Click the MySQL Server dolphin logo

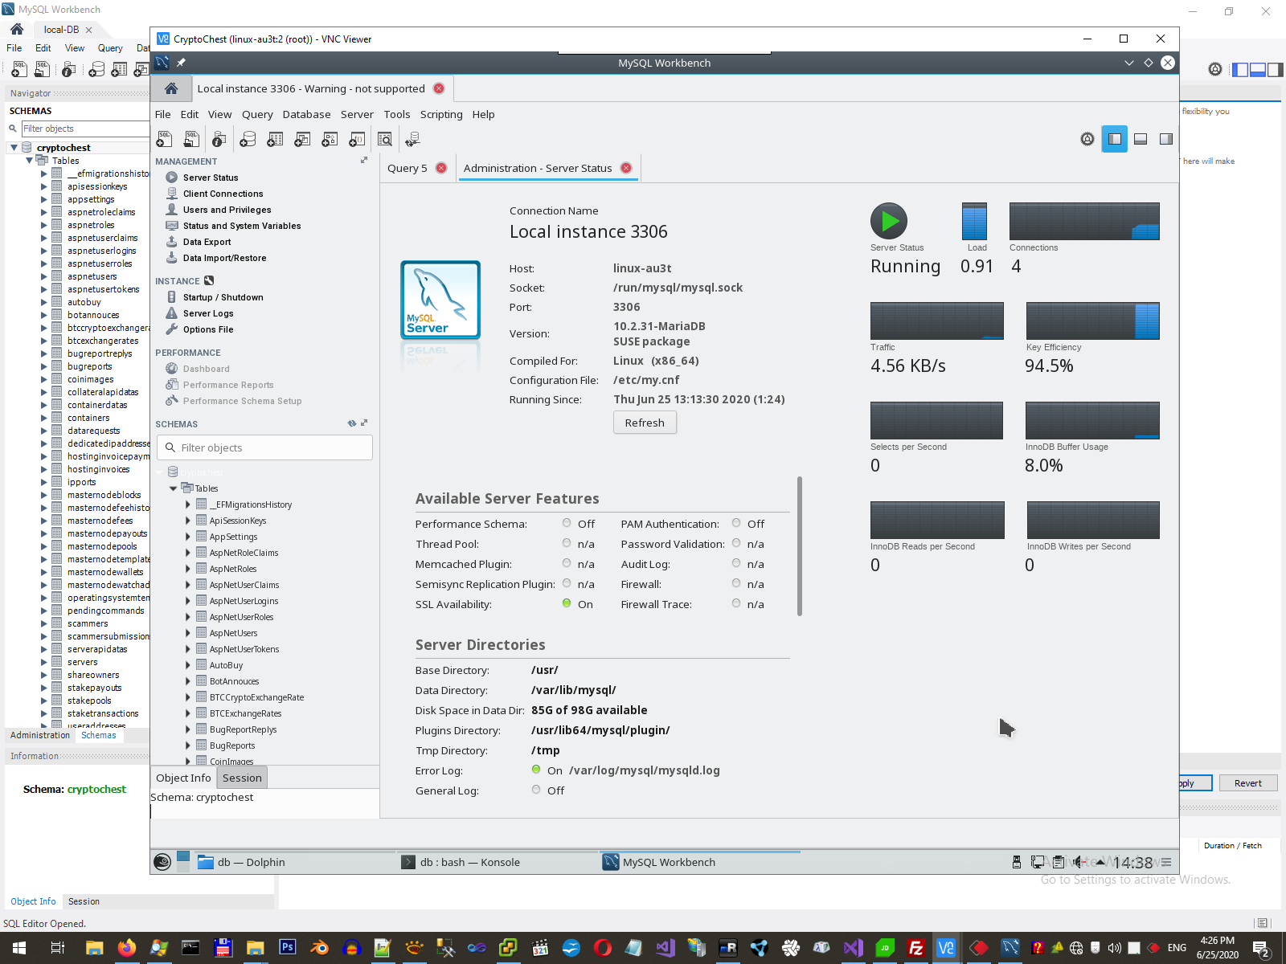tap(440, 300)
